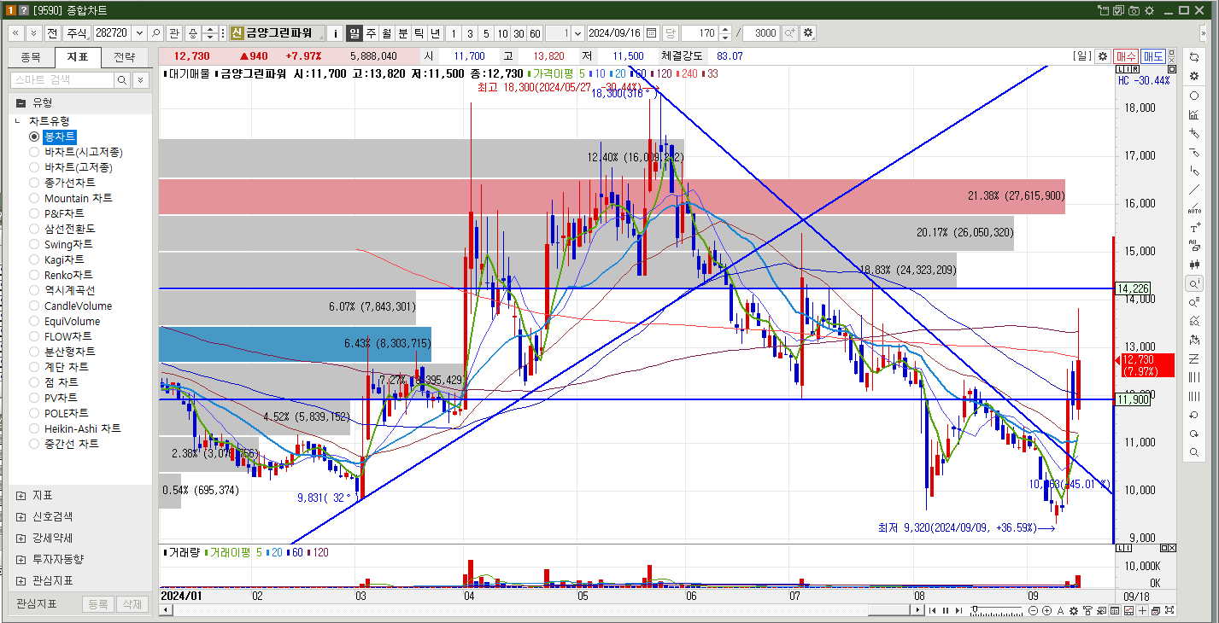
Task: Select Mountain 차트 radio option
Action: [35, 198]
